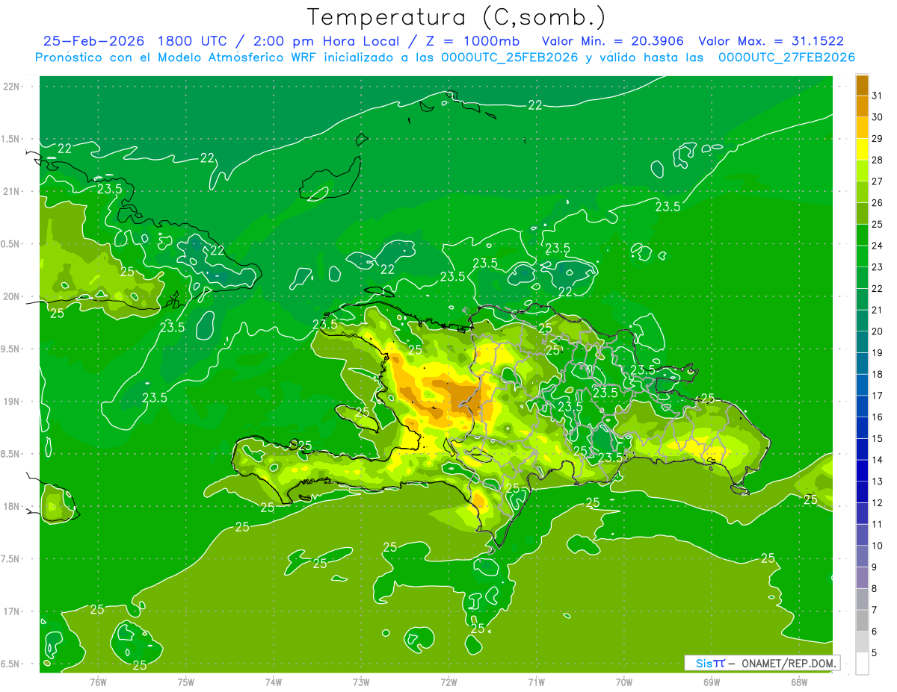
Task: Click legend scale value "26"
Action: pos(877,202)
